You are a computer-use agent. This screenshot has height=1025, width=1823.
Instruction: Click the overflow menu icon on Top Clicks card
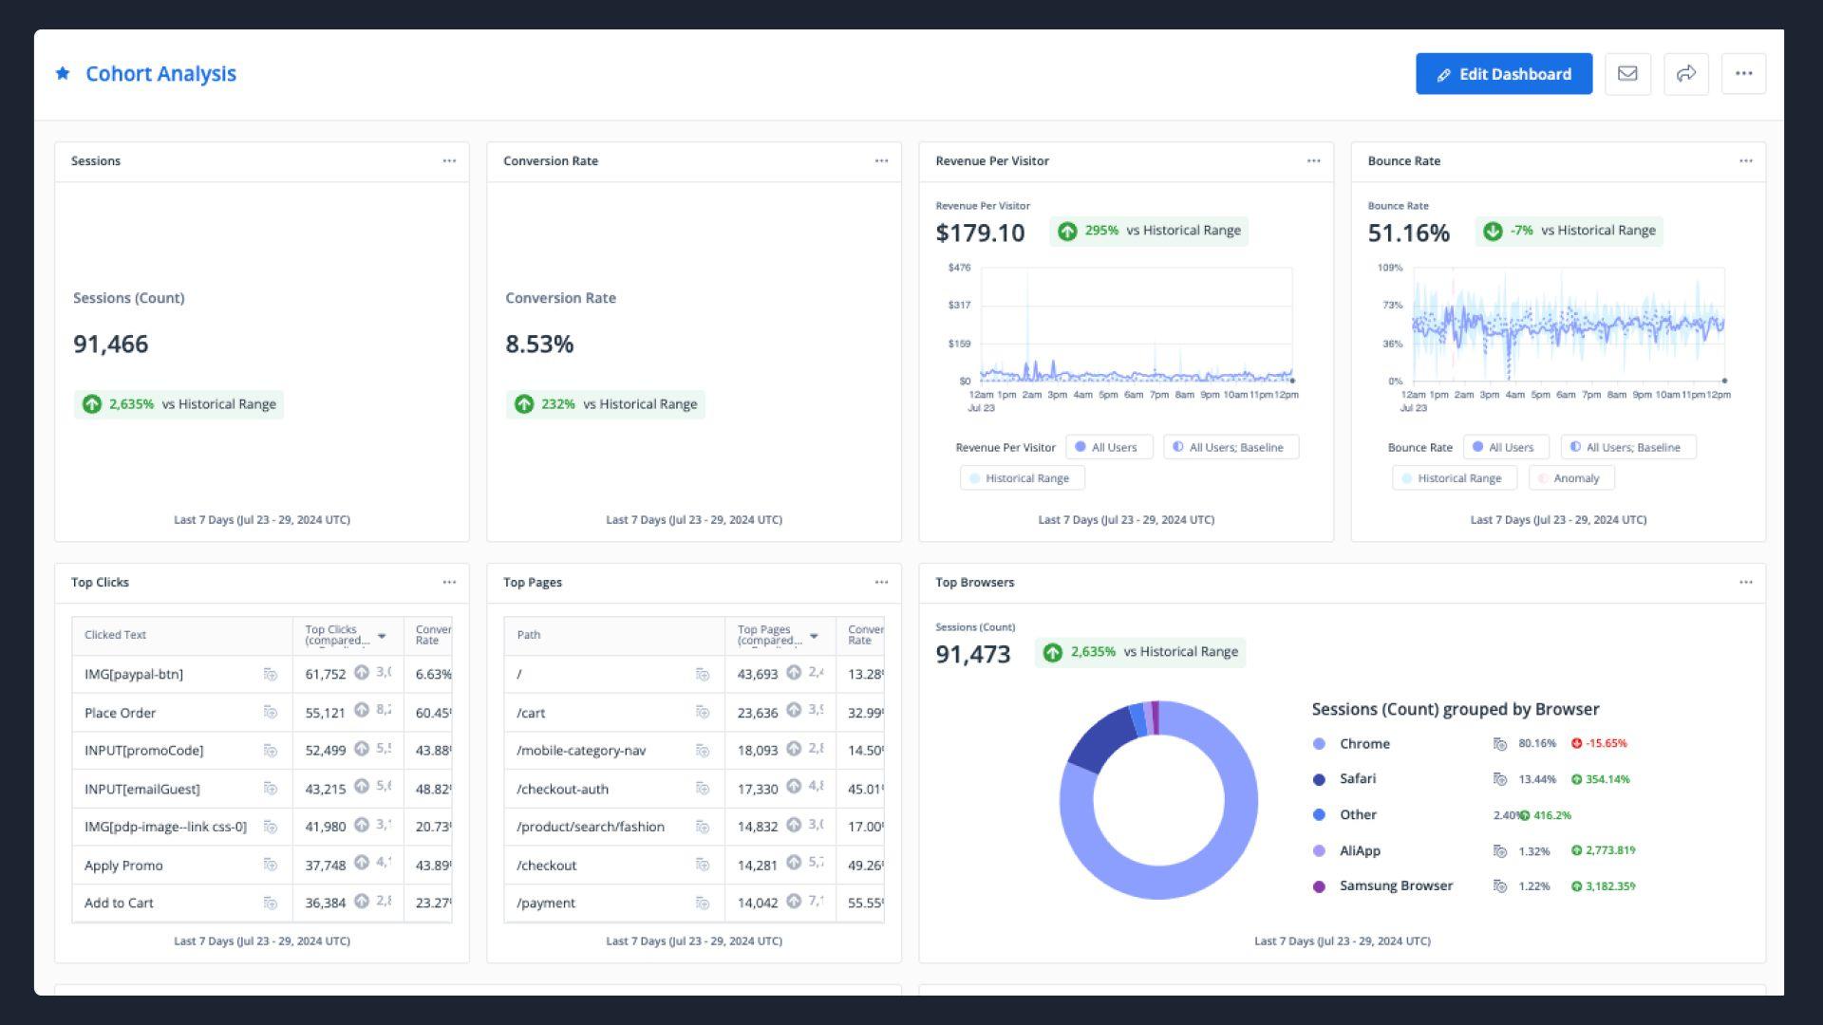coord(448,582)
